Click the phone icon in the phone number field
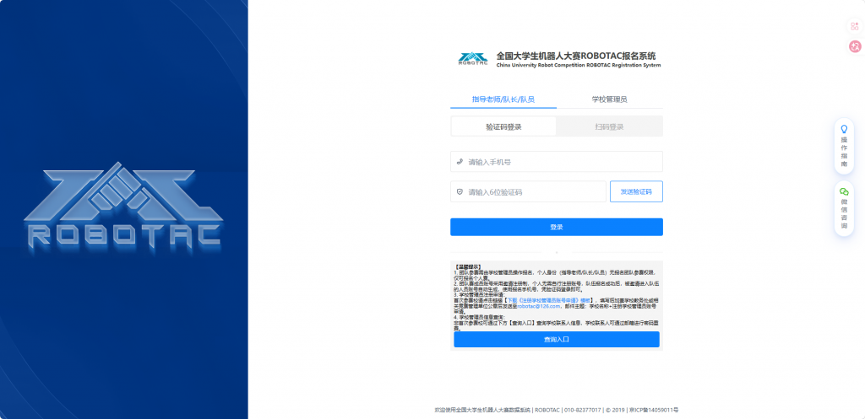This screenshot has height=419, width=865. (460, 162)
